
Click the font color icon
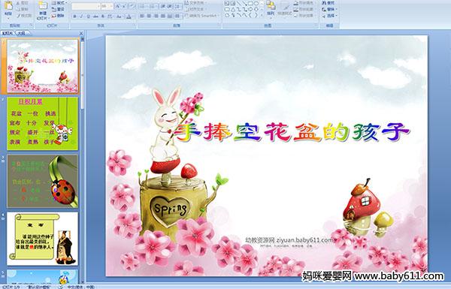pyautogui.click(x=129, y=17)
